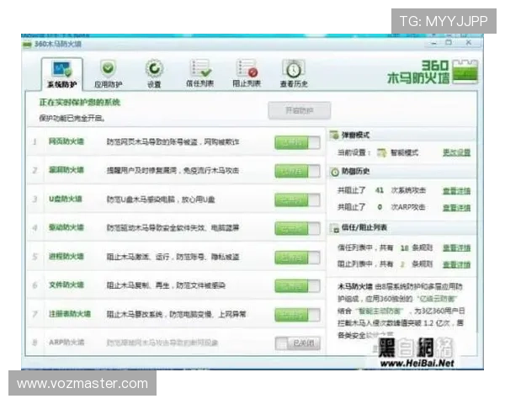This screenshot has height=404, width=505.
Task: View details of 阻止列表 rules
Action: 456,264
